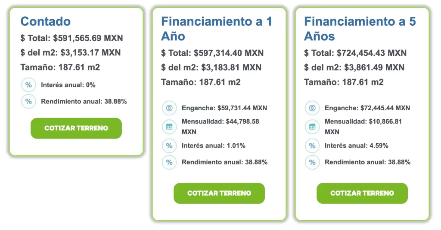
Task: Select the Contado heading
Action: [46, 21]
